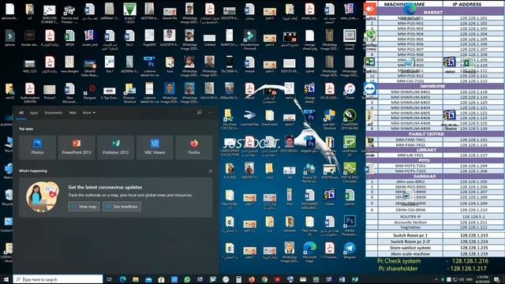Open Microsoft Store from the taskbar
The image size is (505, 284).
(x=161, y=279)
